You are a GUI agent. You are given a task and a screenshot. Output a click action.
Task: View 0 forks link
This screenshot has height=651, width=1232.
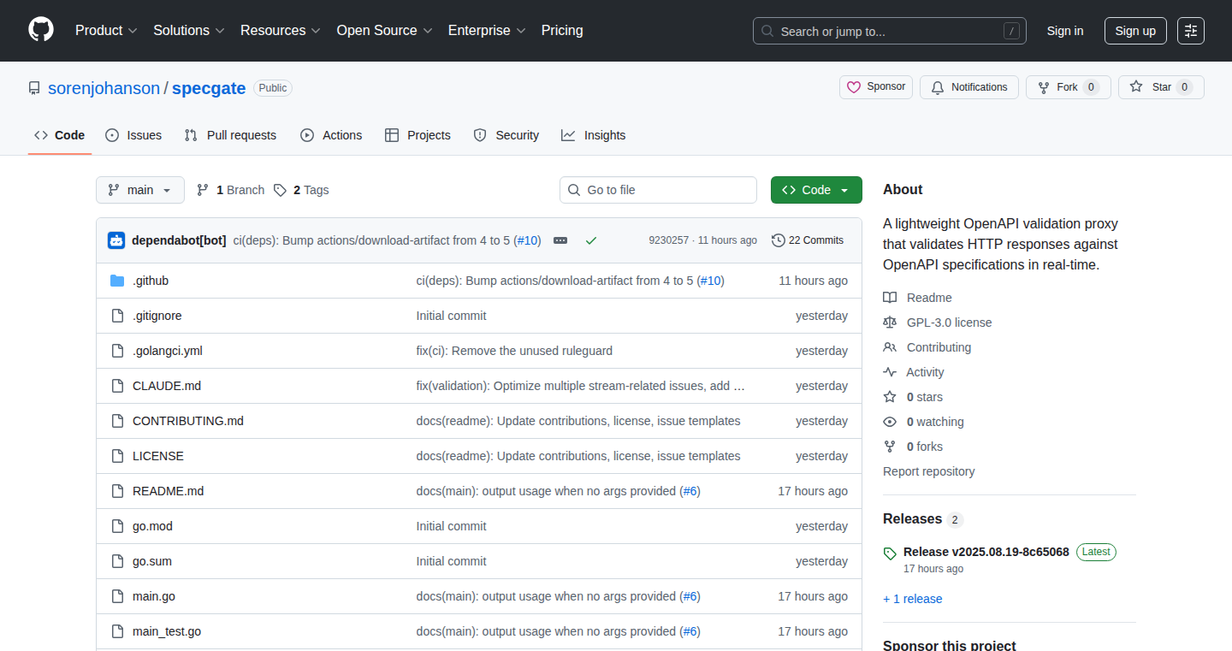click(913, 447)
